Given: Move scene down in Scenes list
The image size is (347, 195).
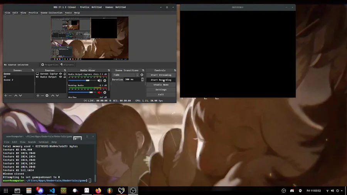Looking at the screenshot, I should 20,96.
